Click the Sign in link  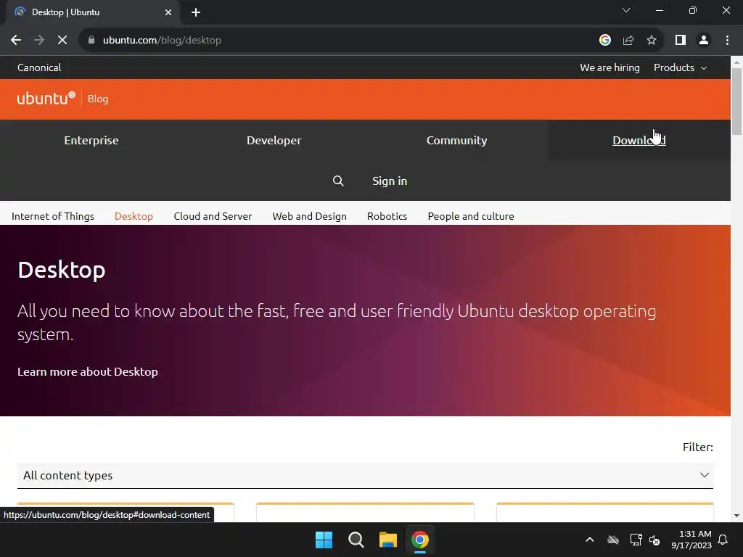[x=390, y=181]
